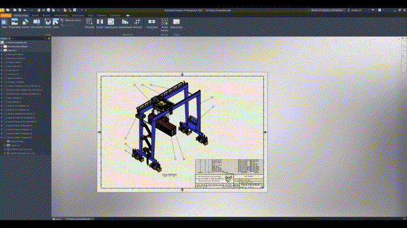This screenshot has height=228, width=407.
Task: Open the Archivo file menu
Action: coord(6,15)
